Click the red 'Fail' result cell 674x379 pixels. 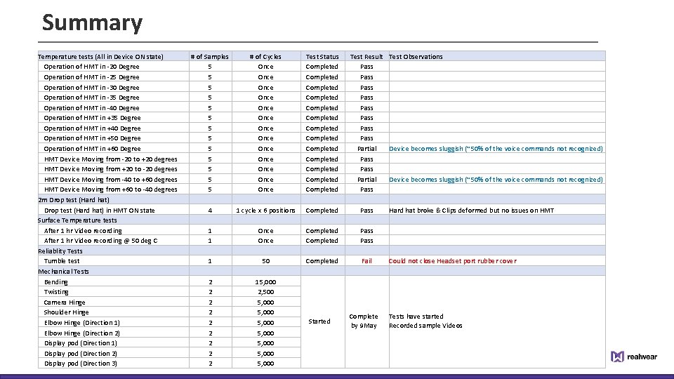pyautogui.click(x=366, y=261)
